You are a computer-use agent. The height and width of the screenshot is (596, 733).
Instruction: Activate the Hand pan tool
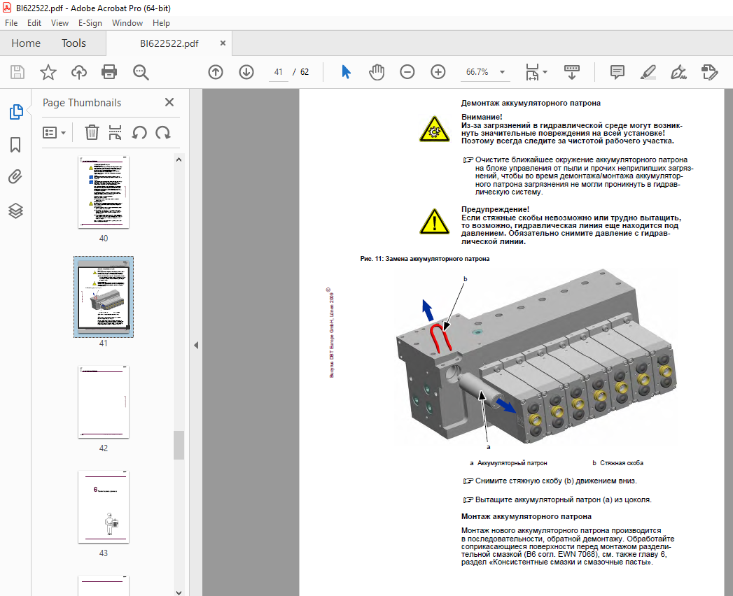coord(377,72)
